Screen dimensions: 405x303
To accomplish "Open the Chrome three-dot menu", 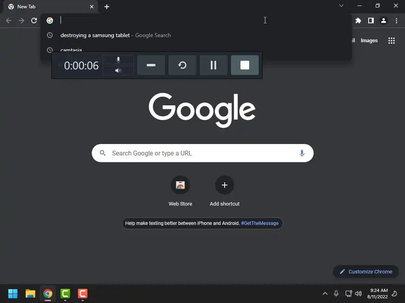I will click(x=396, y=21).
